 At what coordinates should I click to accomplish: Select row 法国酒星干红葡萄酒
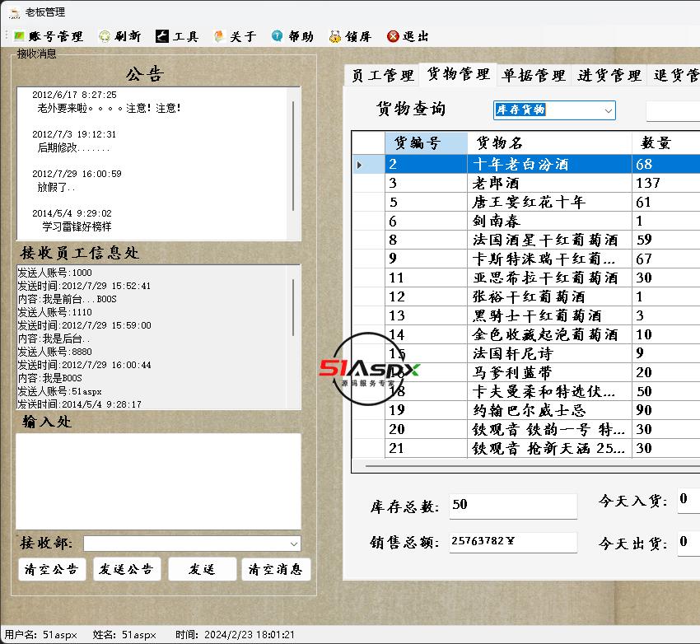526,240
